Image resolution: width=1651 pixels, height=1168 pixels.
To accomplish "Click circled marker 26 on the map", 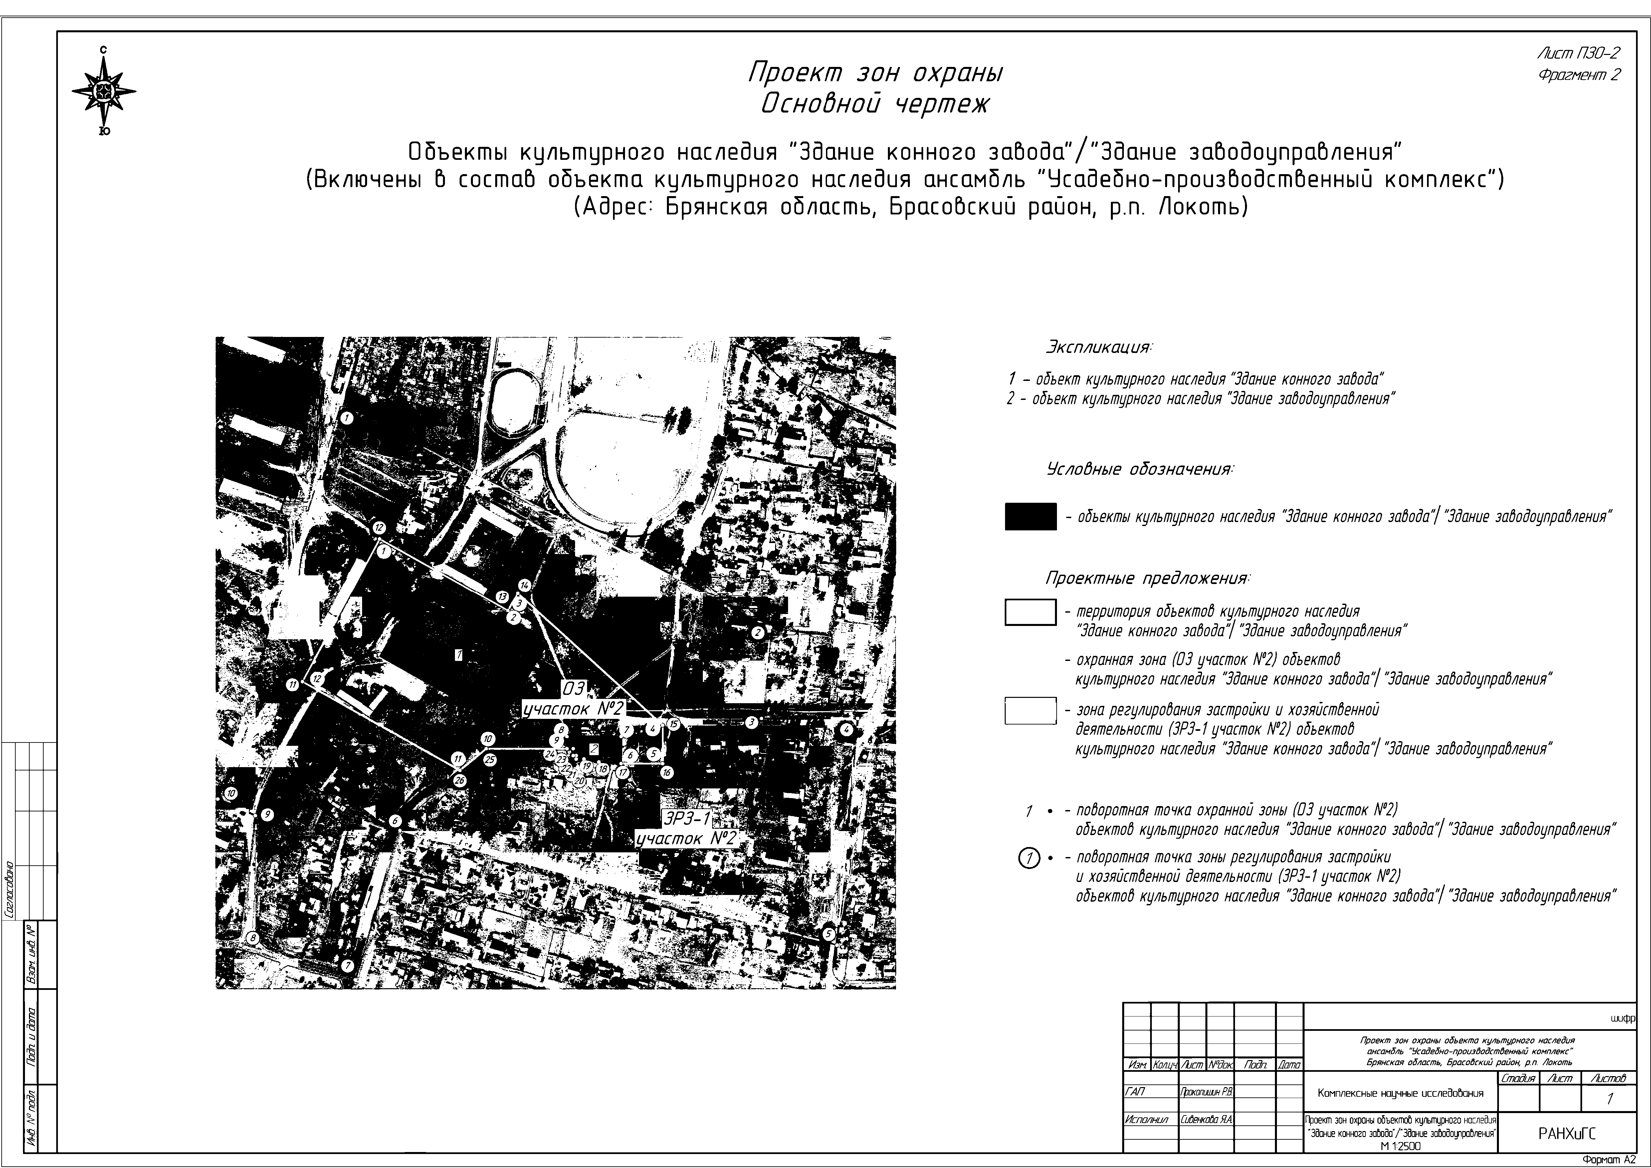I will pos(460,781).
